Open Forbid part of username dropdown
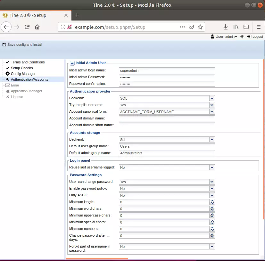The height and width of the screenshot is (261, 265). (x=212, y=247)
